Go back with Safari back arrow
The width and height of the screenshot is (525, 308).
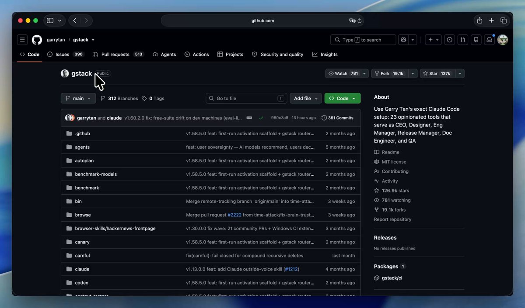pyautogui.click(x=75, y=21)
